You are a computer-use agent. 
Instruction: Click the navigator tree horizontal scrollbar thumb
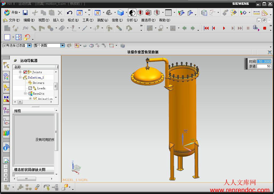coord(20,102)
